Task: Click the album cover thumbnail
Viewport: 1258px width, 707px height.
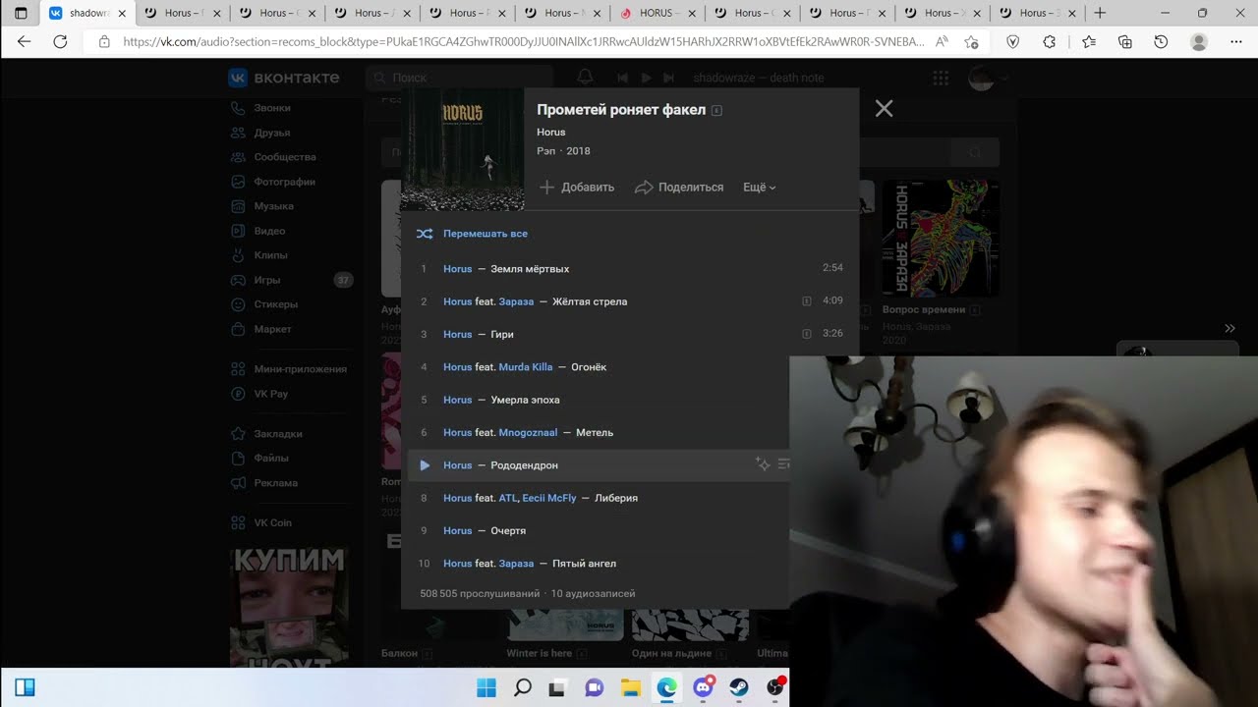Action: [x=462, y=149]
